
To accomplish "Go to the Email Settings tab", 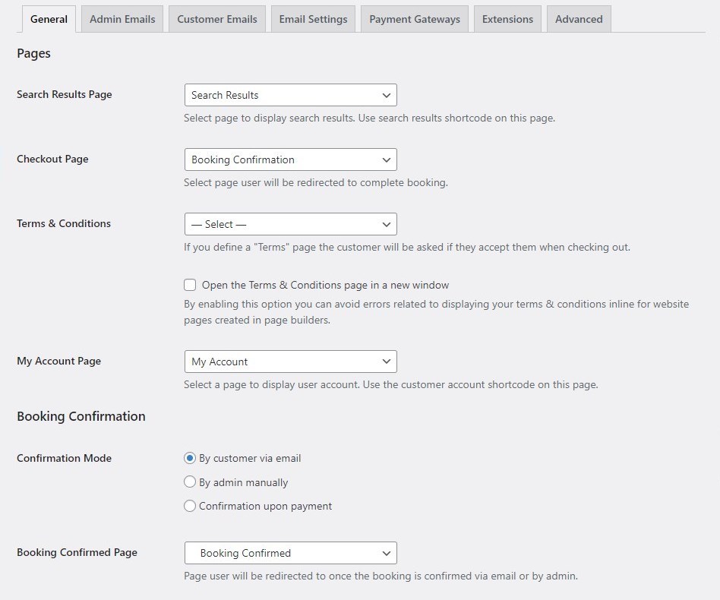I will pyautogui.click(x=313, y=20).
